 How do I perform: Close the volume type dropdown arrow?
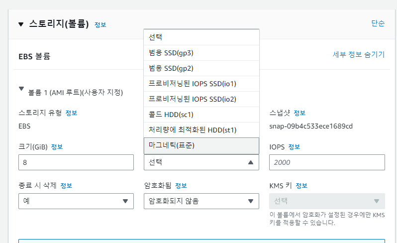pyautogui.click(x=251, y=162)
